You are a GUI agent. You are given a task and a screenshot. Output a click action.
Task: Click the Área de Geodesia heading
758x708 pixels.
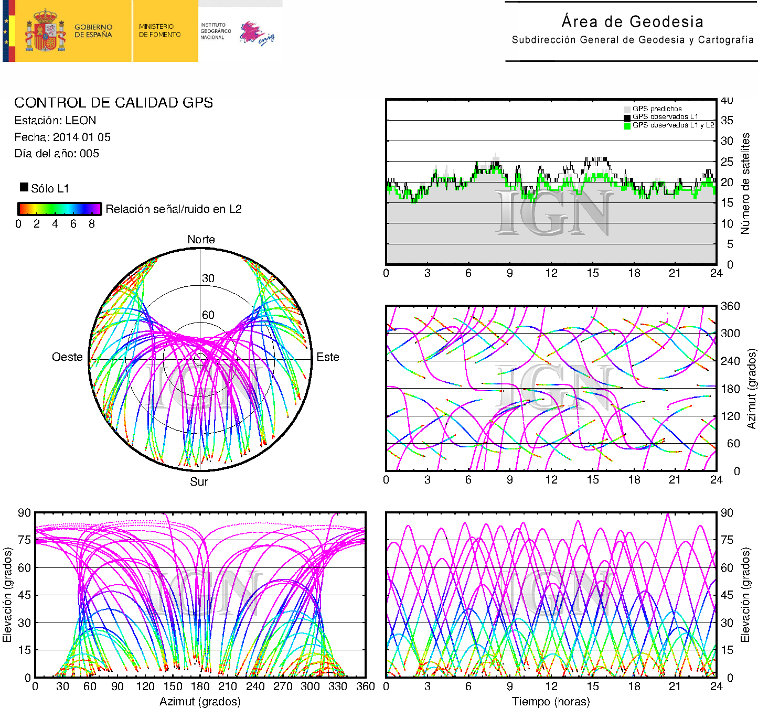point(632,22)
